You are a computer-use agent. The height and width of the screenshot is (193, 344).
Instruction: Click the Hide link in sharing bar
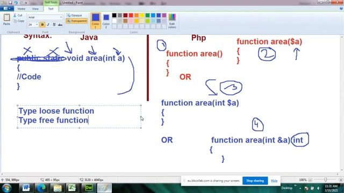pos(274,181)
